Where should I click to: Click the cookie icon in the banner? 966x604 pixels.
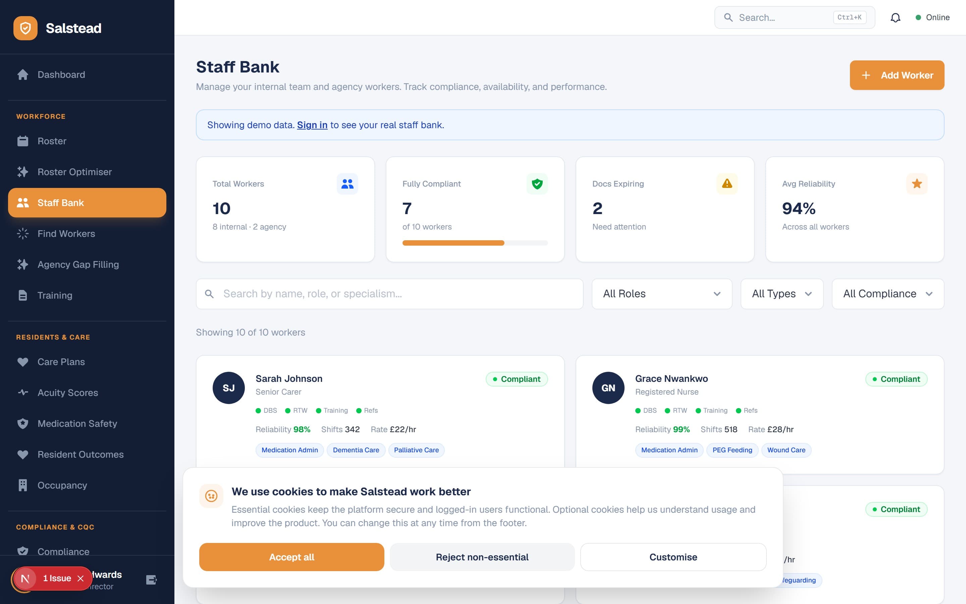pyautogui.click(x=211, y=496)
